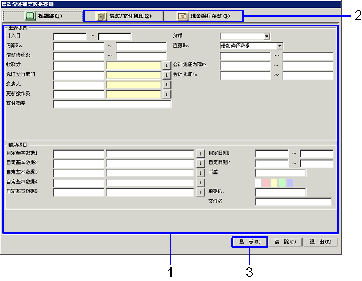Screen dimensions: 362x281
Task: Open the lookup for 更新操作员 field
Action: click(166, 95)
